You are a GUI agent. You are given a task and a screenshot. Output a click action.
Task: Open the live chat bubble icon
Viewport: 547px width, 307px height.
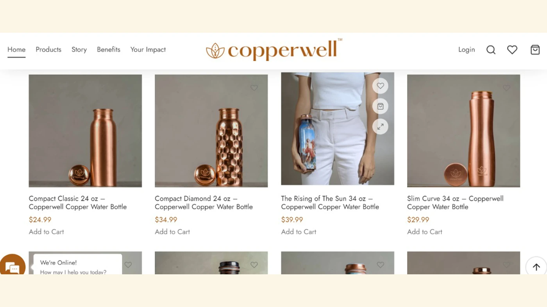(13, 266)
